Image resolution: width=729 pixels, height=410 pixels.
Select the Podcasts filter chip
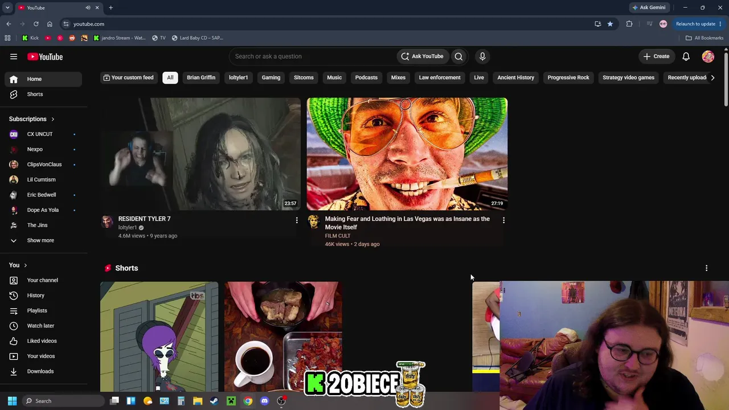point(366,77)
